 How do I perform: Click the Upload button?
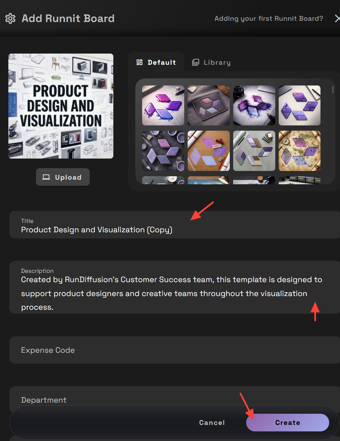pos(63,177)
